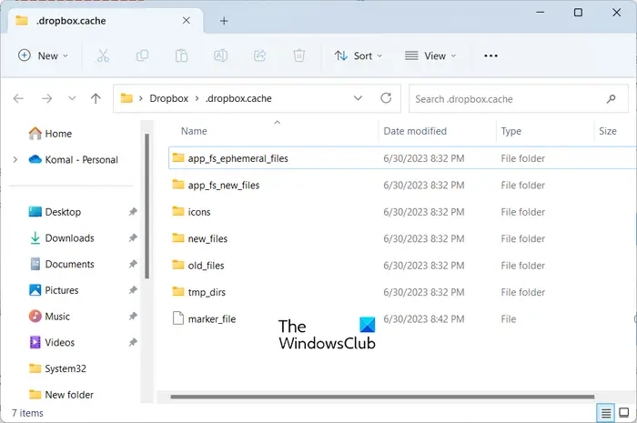Switch to large thumbnails view in status bar
The height and width of the screenshot is (423, 637).
click(623, 413)
